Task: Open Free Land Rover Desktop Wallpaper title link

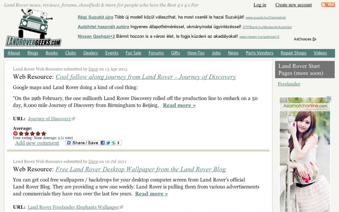Action: 141,169
